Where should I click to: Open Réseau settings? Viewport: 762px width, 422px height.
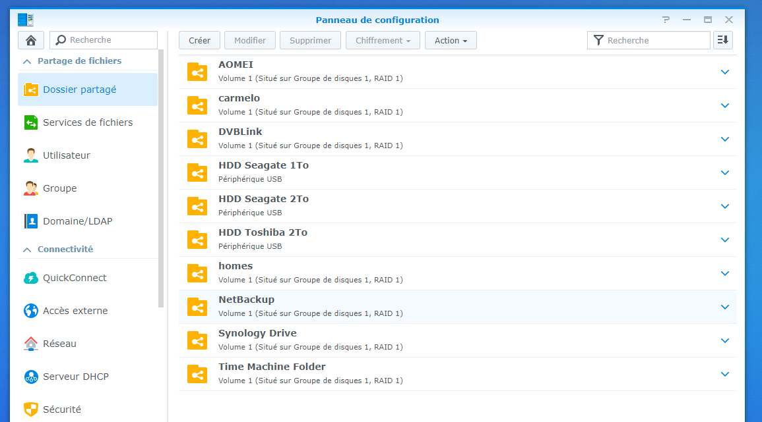[88, 344]
